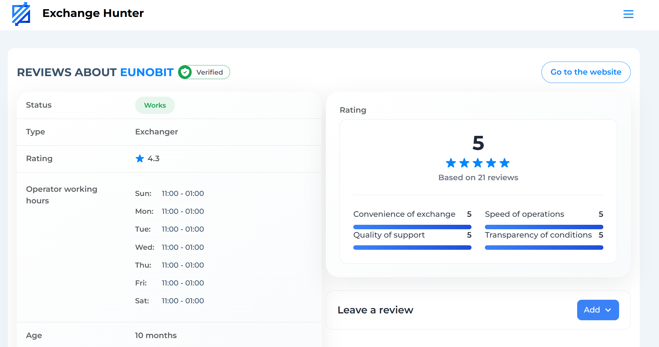659x347 pixels.
Task: Click the 'Transparency of conditions' label
Action: coord(538,235)
